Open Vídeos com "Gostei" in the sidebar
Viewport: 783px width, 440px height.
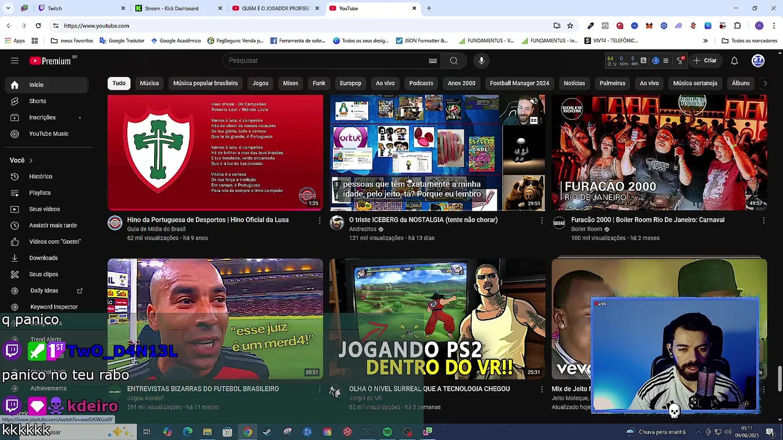coord(48,241)
